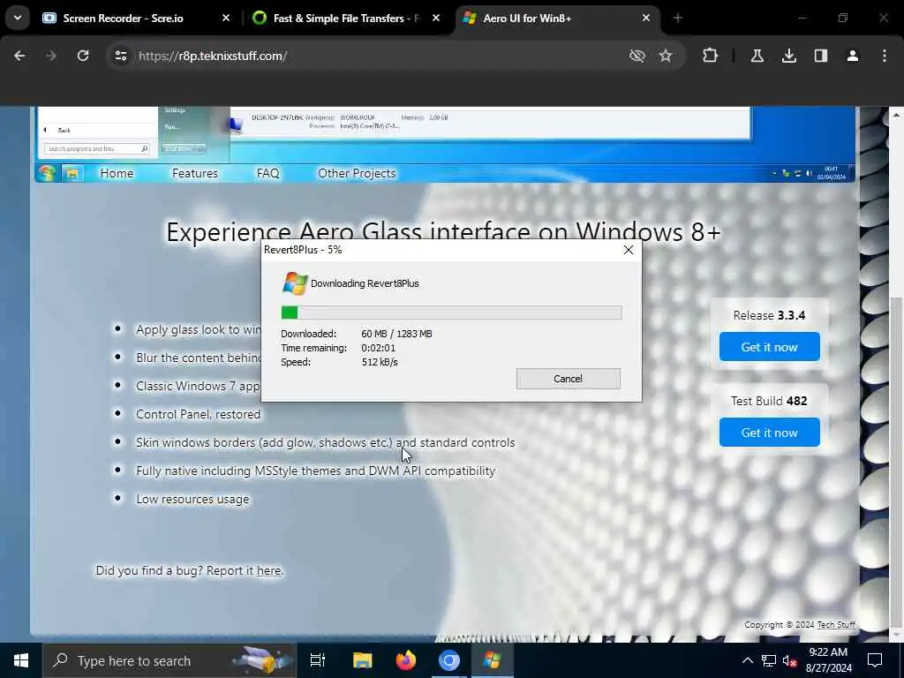Cancel the Revert8Plus download
The width and height of the screenshot is (904, 678).
[x=568, y=379]
